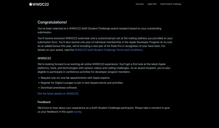Click the bullet dot before Download prerelease software
Viewport: 219px width, 128px height.
[x=39, y=88]
